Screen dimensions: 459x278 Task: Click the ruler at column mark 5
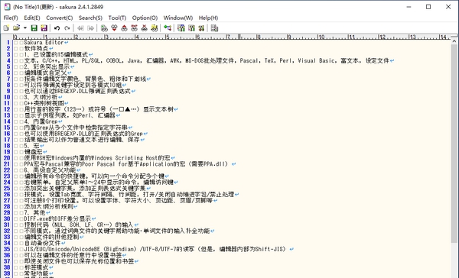pos(167,37)
